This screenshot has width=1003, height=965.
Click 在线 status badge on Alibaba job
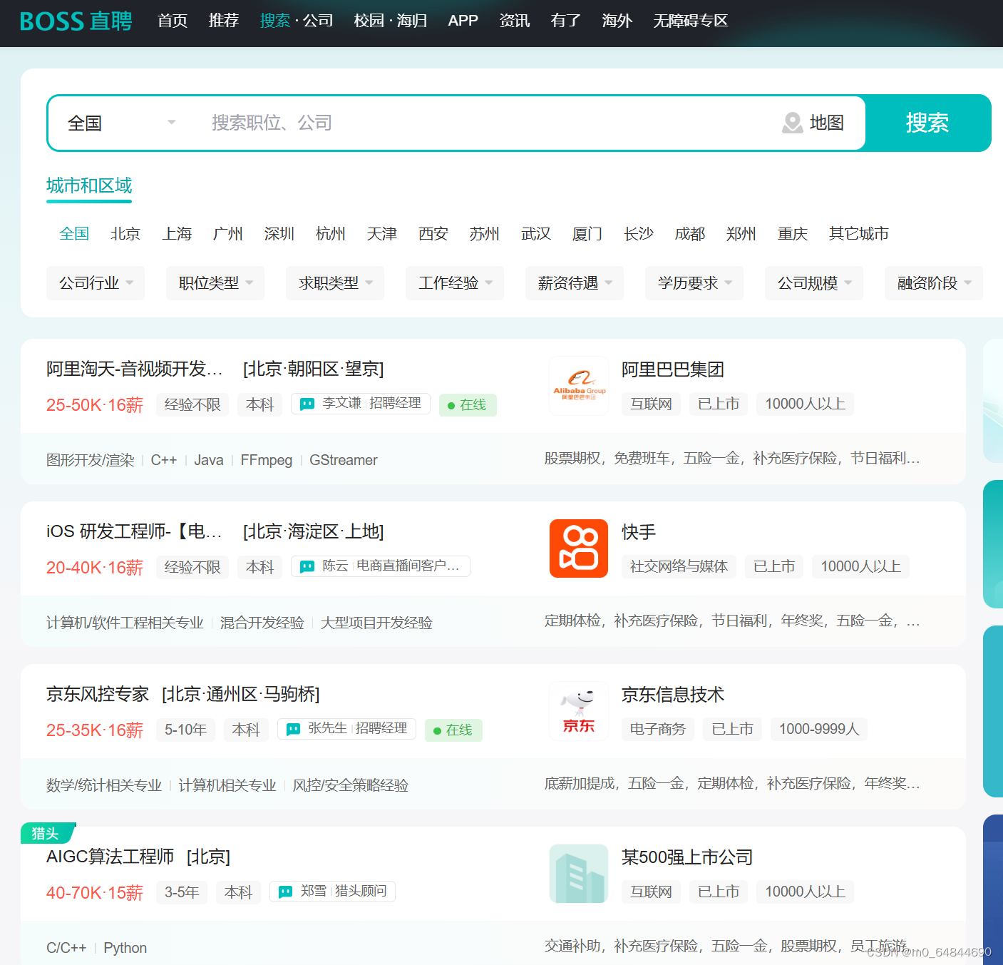[468, 405]
